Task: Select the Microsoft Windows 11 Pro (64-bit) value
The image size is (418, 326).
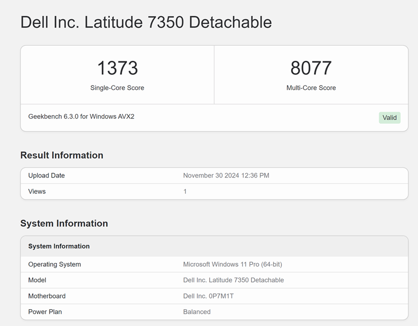Action: click(x=232, y=264)
